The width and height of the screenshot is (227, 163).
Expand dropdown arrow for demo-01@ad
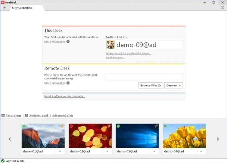pyautogui.click(x=60, y=151)
